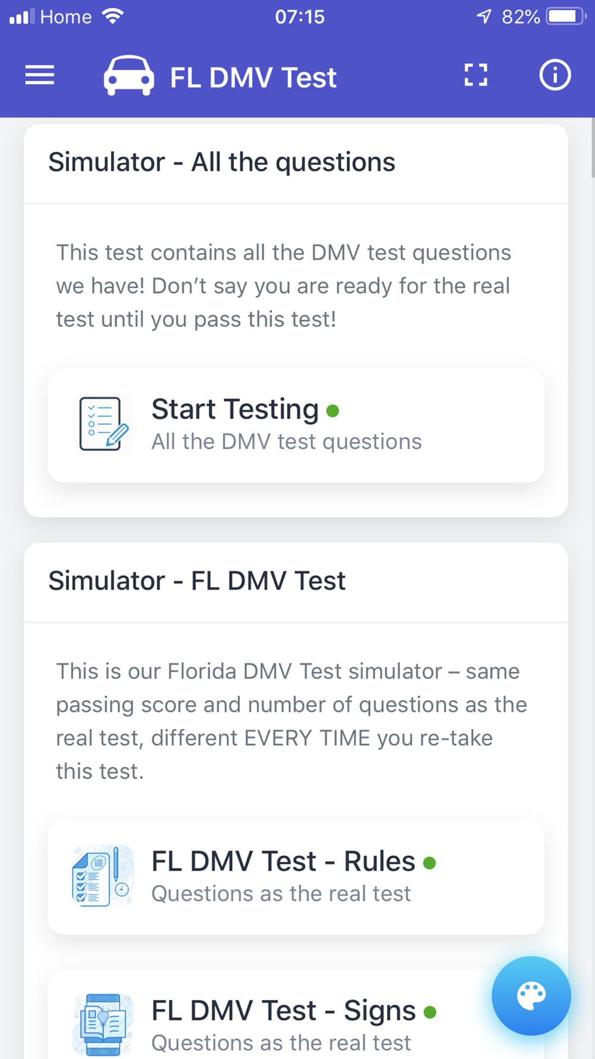595x1059 pixels.
Task: Tap the battery indicator in status bar
Action: (x=566, y=16)
